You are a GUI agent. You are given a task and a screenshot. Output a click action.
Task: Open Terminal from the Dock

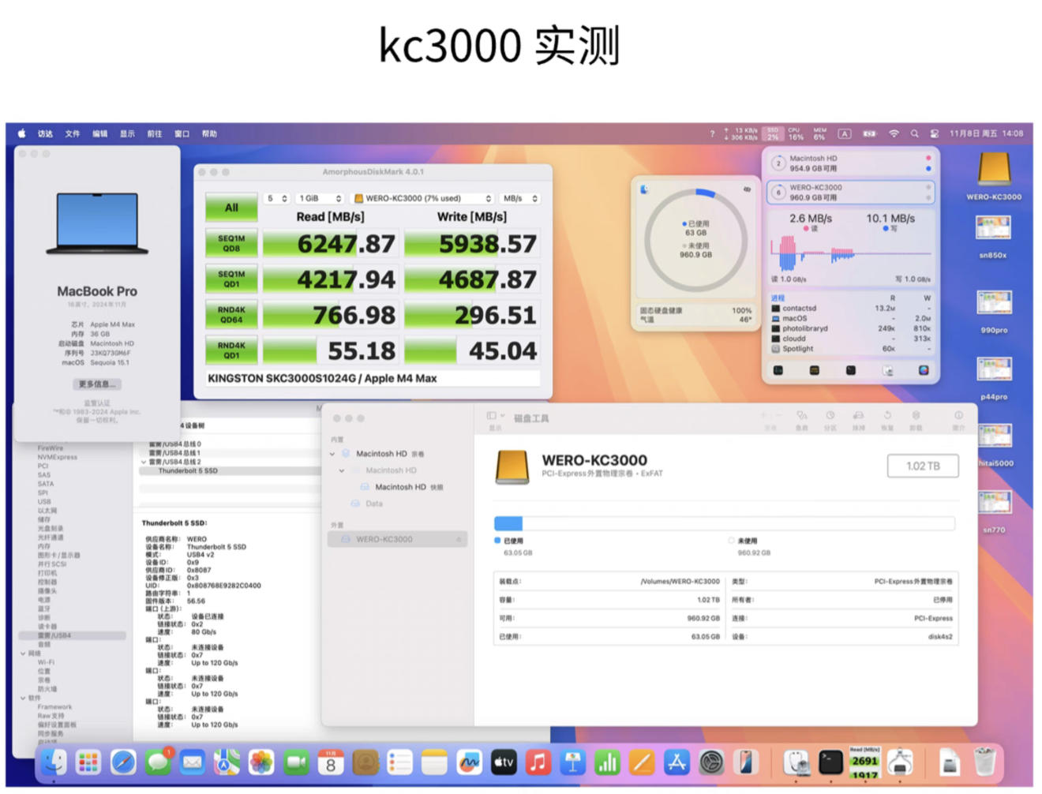(x=830, y=762)
